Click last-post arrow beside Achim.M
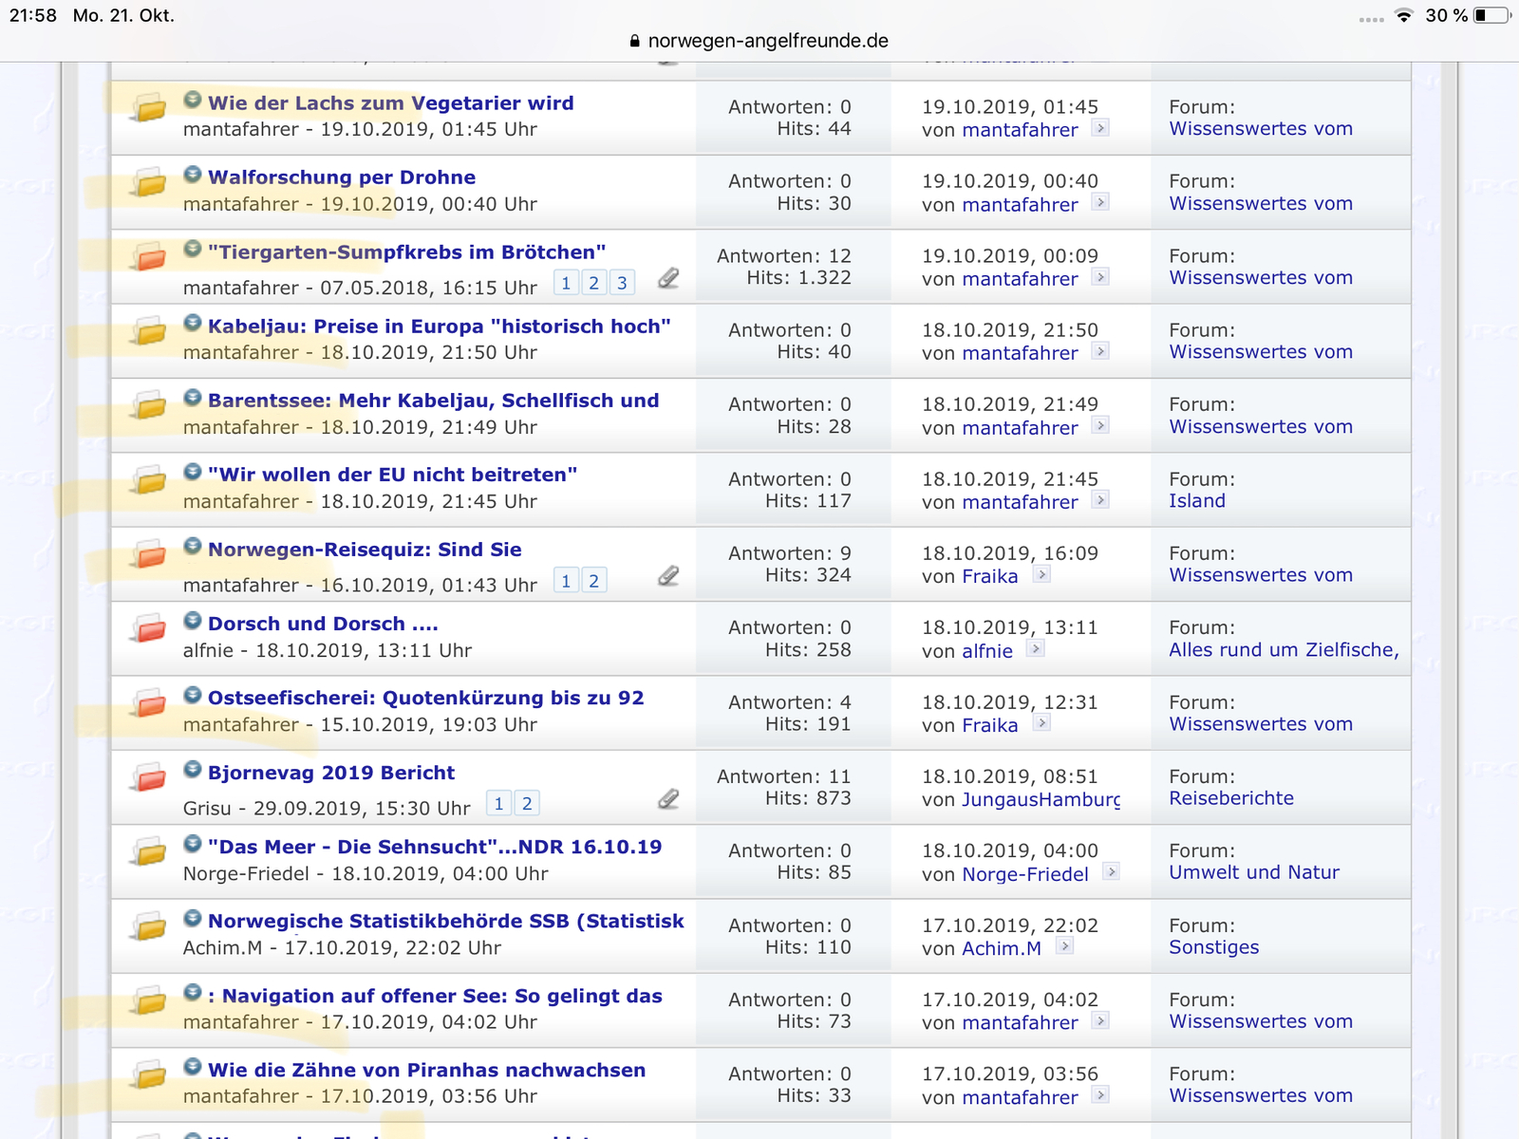The image size is (1519, 1139). [1064, 945]
